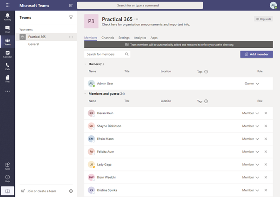The height and width of the screenshot is (197, 280).
Task: Start a new chat with compose icon
Action: (71, 6)
